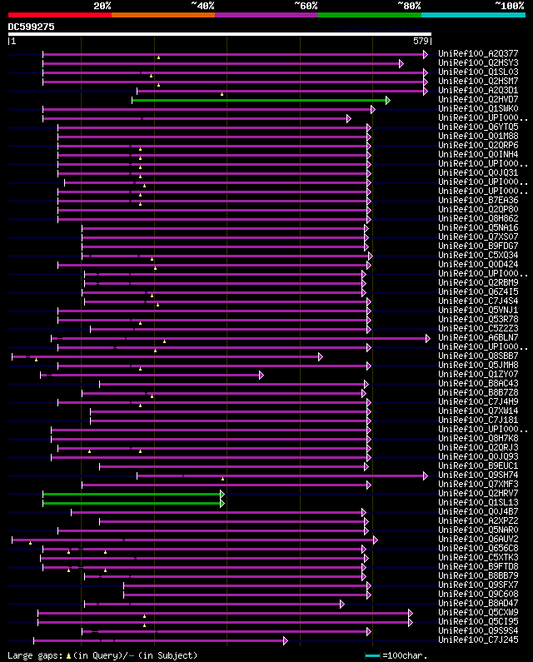
Task: Select the green alignment bar for Q2HVD7
Action: (x=259, y=101)
